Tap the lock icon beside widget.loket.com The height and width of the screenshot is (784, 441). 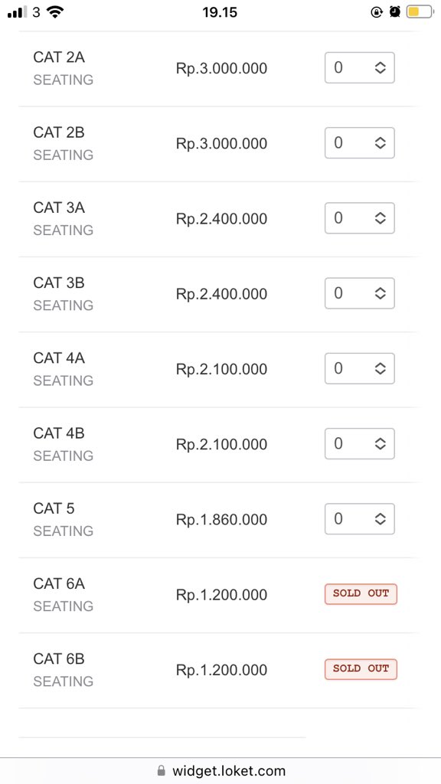click(x=161, y=770)
